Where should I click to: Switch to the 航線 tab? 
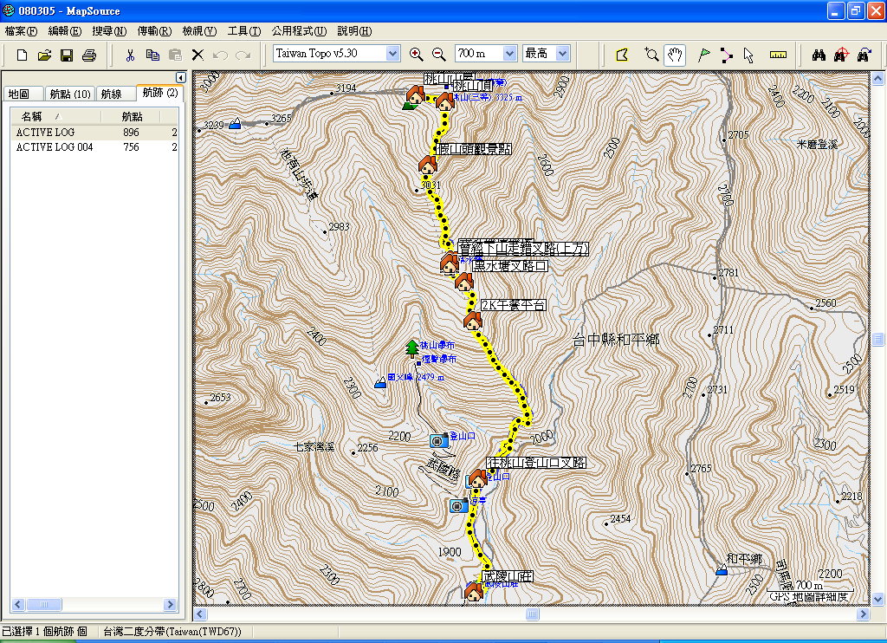coord(115,94)
